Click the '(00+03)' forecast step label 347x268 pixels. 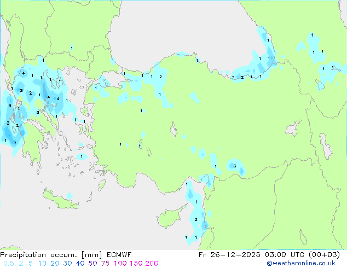coord(324,255)
